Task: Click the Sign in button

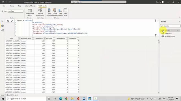Action: point(160,2)
